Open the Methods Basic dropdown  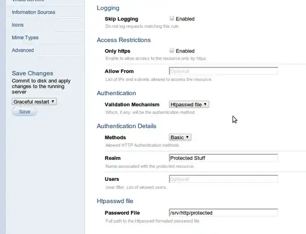[180, 137]
